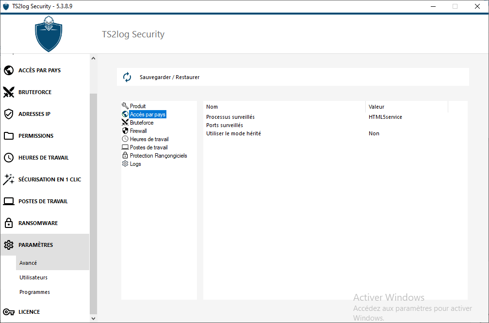Click the globe icon beside ACCÈS PAR PAYS
Viewport: 489px width, 323px height.
[x=9, y=70]
